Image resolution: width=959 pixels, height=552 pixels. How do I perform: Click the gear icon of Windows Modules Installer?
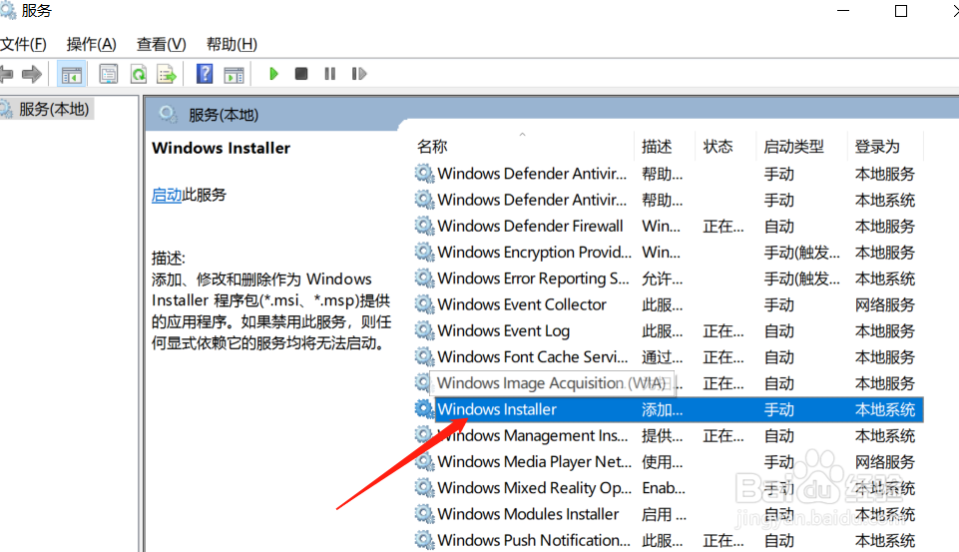coord(424,514)
